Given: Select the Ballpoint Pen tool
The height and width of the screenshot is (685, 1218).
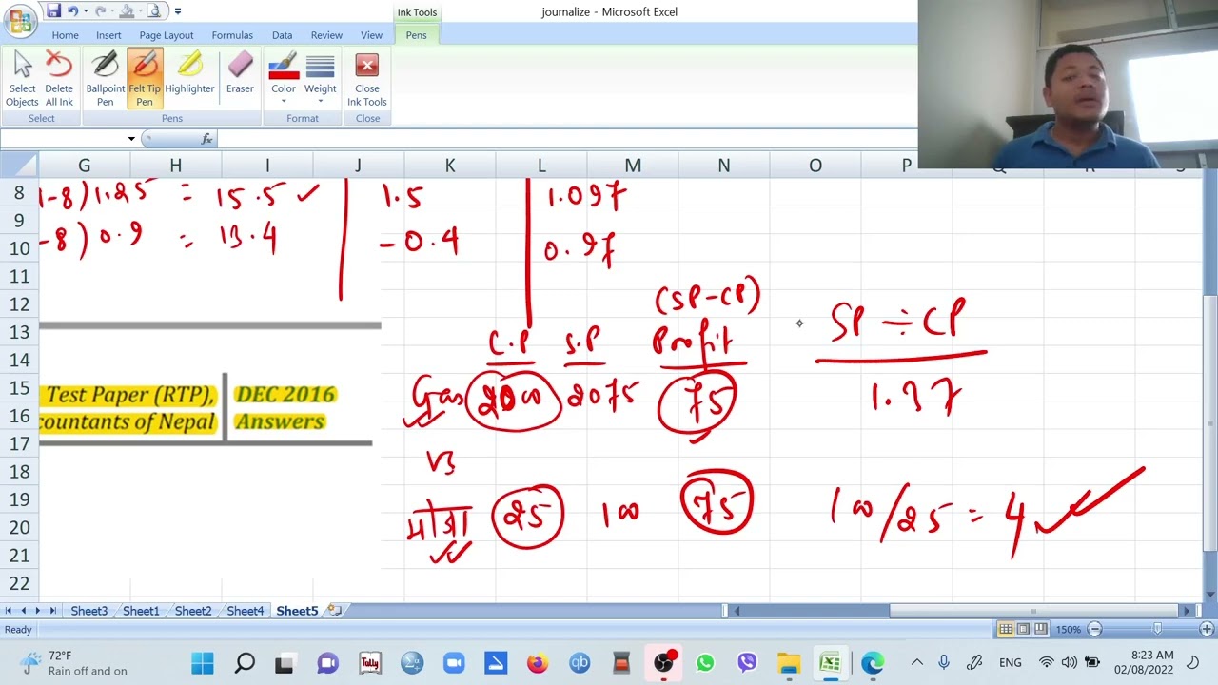Looking at the screenshot, I should (105, 79).
